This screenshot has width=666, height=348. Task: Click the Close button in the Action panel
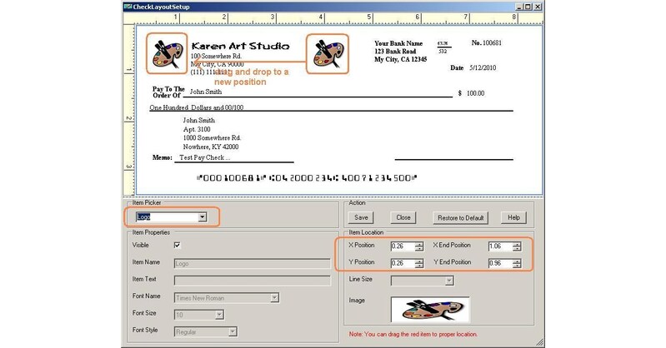pos(404,217)
